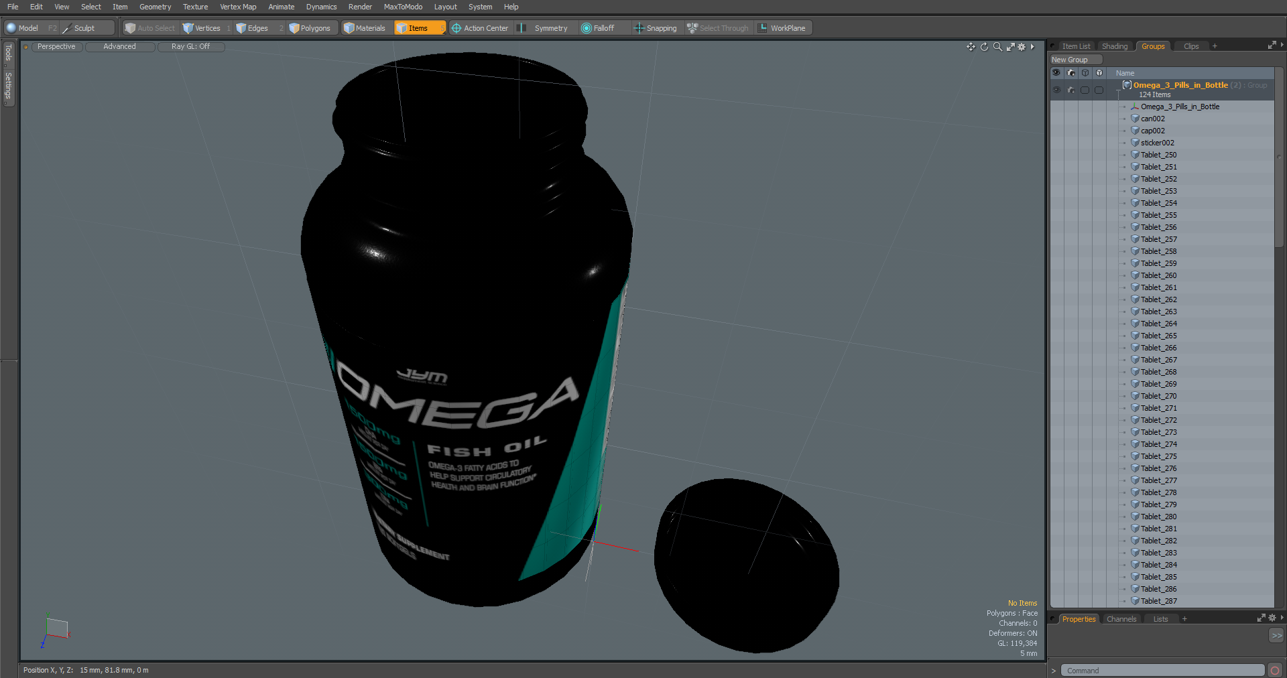The width and height of the screenshot is (1287, 678).
Task: Toggle third column checkbox for Omega_3_Pills_in_Bottle group
Action: click(1085, 90)
